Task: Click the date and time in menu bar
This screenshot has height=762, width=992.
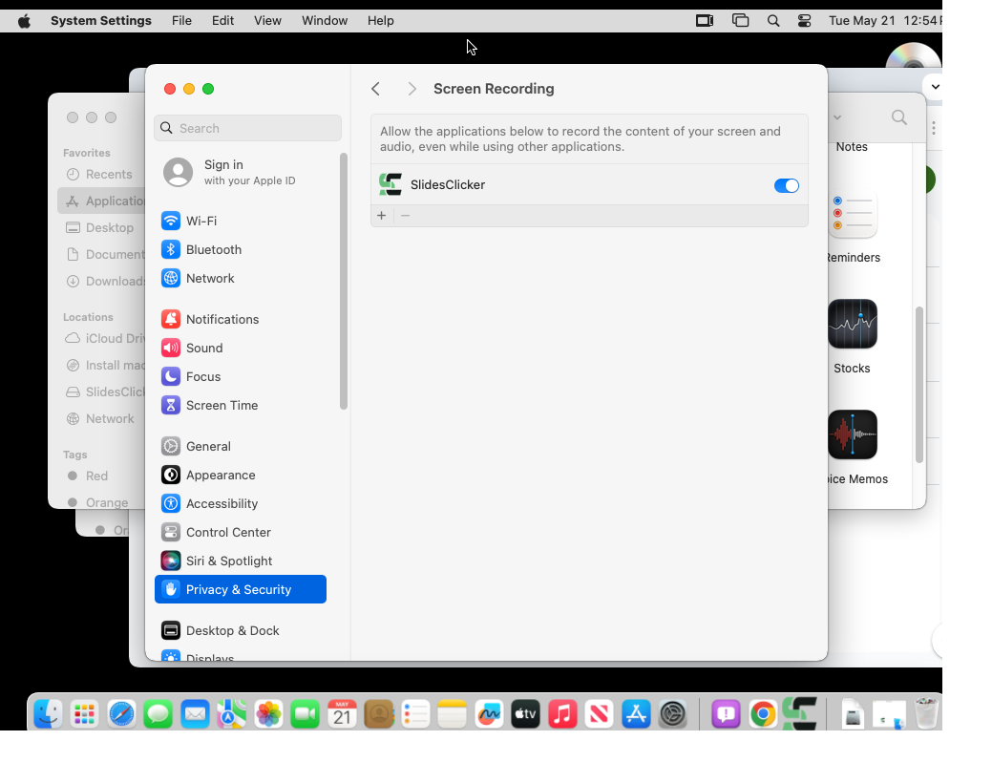Action: tap(884, 21)
